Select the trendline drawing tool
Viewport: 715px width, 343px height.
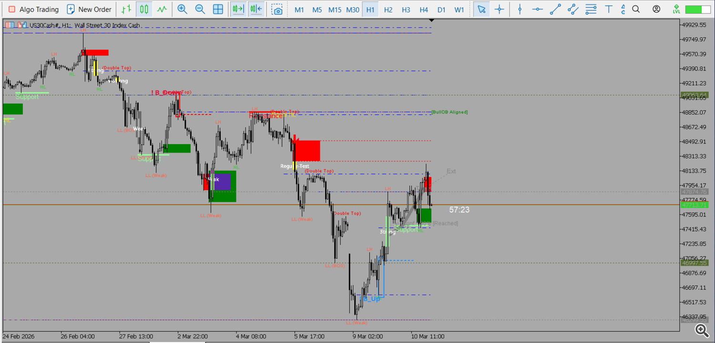click(554, 9)
